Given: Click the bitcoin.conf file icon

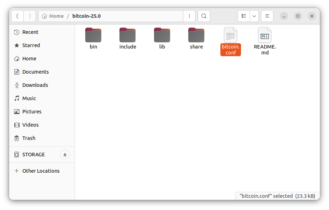Looking at the screenshot, I should pos(231,35).
